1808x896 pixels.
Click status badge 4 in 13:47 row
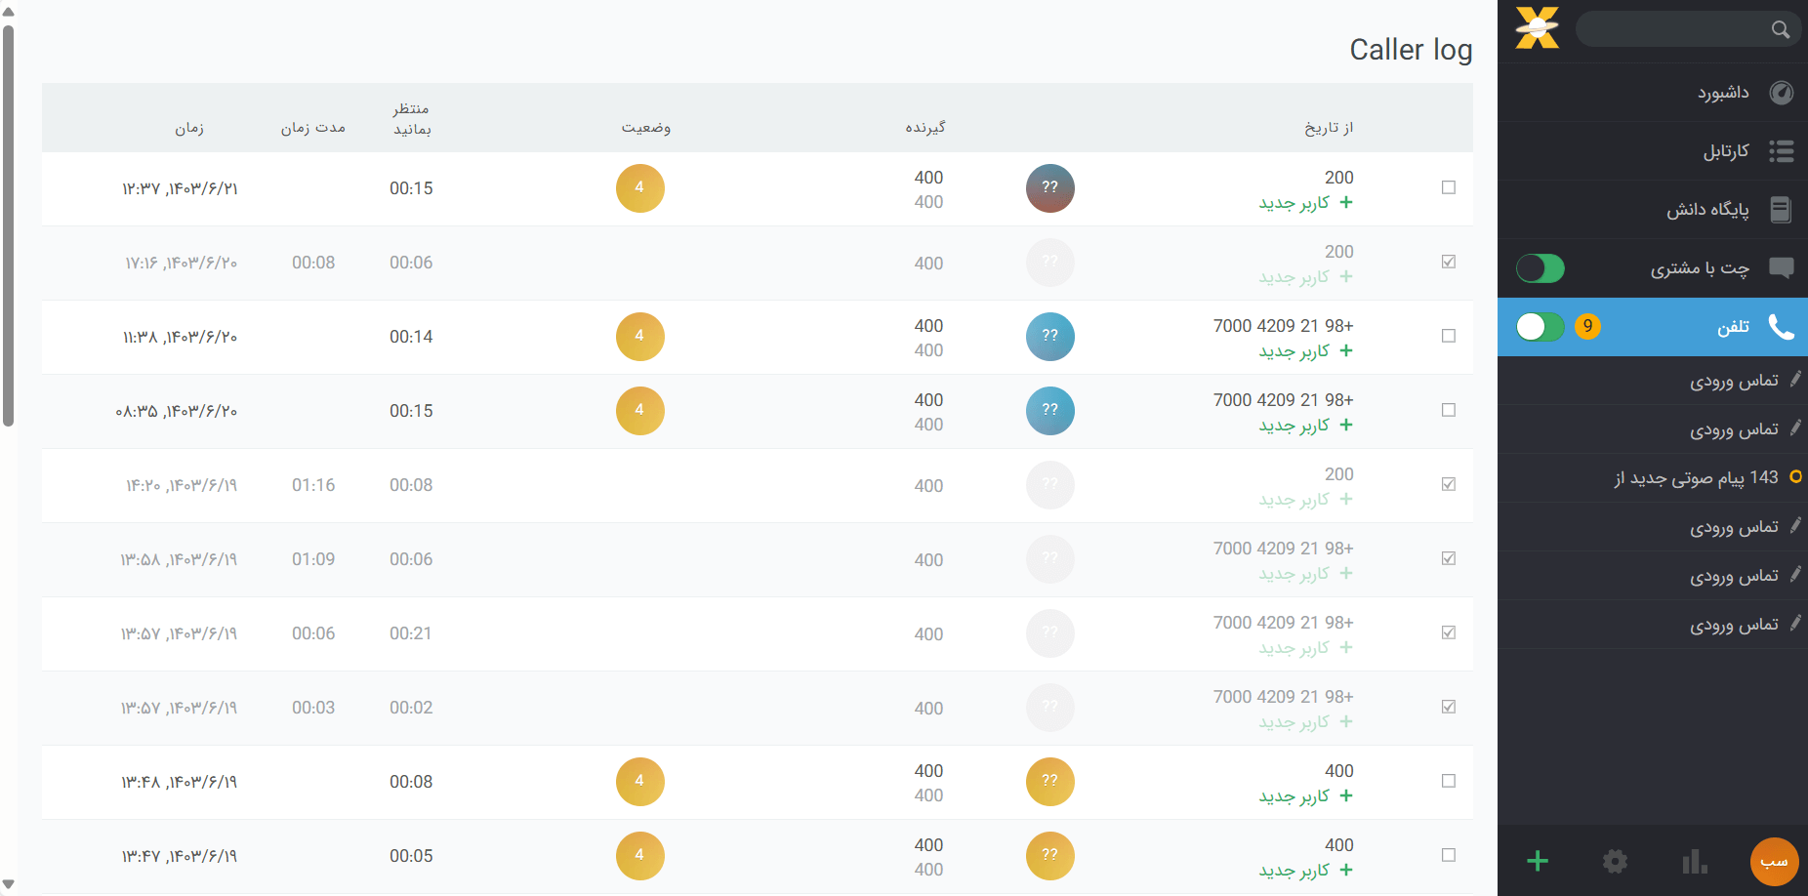pyautogui.click(x=640, y=856)
